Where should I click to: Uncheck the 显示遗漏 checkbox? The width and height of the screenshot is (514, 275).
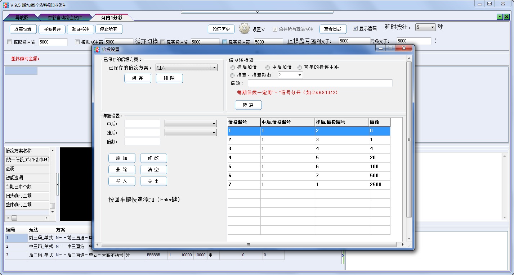coord(355,28)
